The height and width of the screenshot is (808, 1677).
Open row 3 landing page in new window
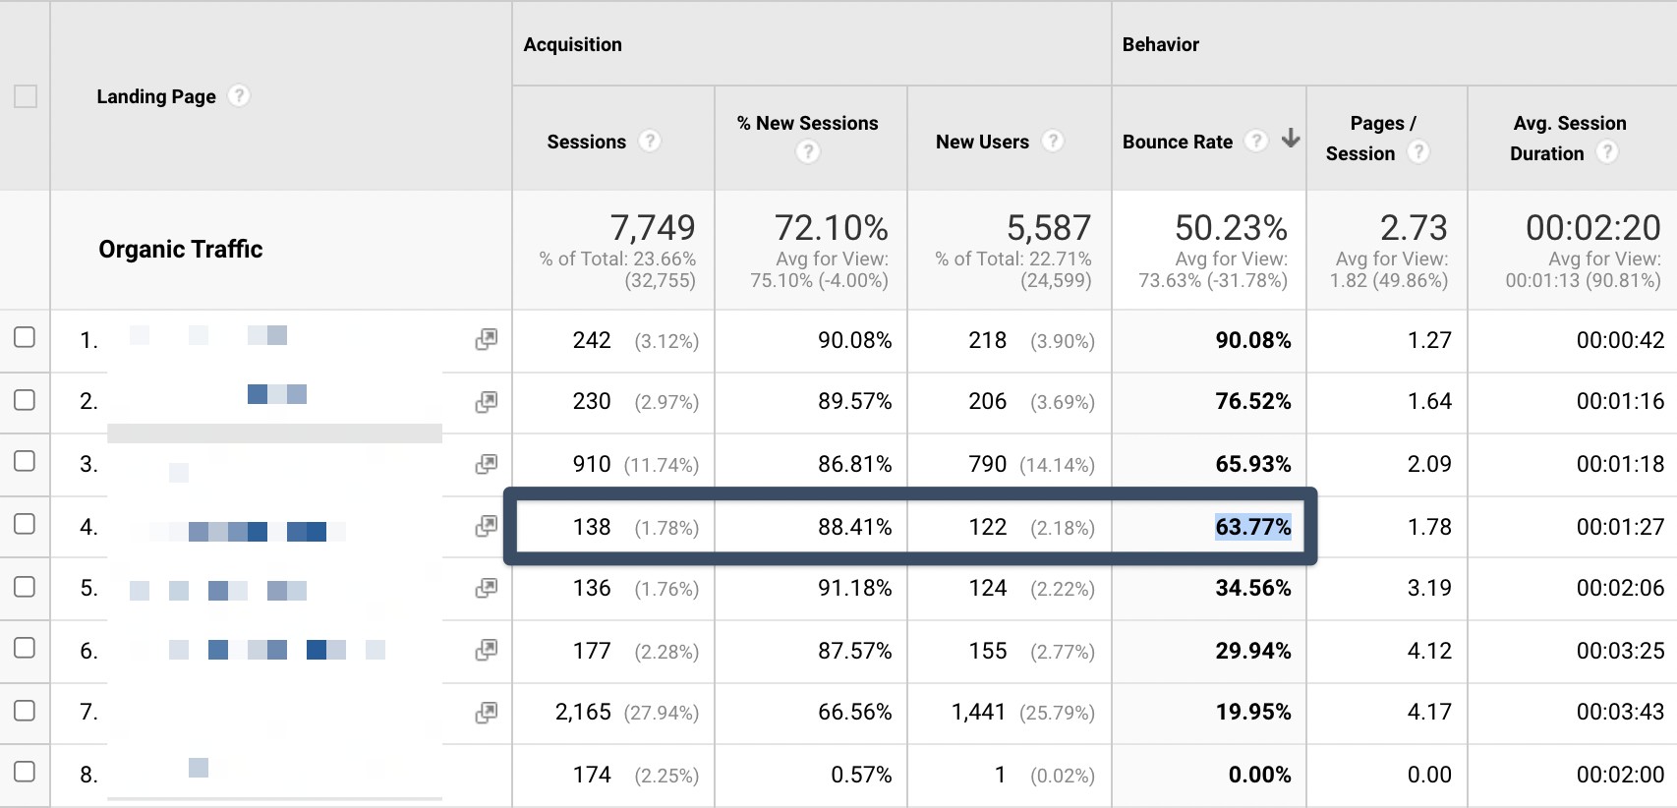486,464
